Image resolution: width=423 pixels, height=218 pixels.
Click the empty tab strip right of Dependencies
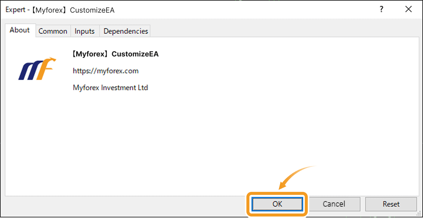coord(271,31)
